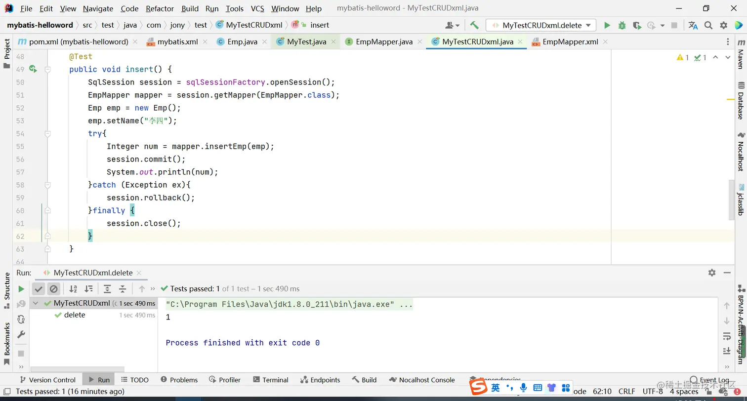The image size is (747, 401).
Task: Open Run panel options gear
Action: click(x=712, y=273)
